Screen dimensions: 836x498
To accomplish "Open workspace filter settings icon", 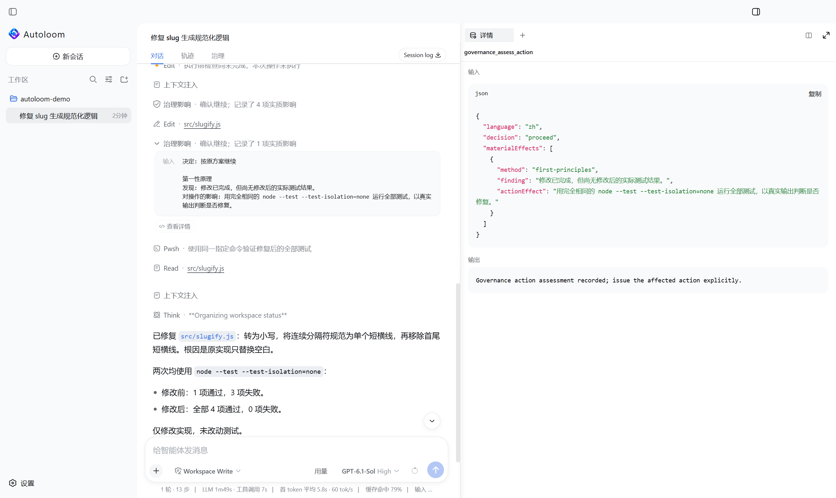I will (x=108, y=80).
